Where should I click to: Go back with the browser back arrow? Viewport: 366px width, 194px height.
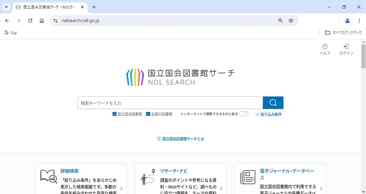coord(7,21)
